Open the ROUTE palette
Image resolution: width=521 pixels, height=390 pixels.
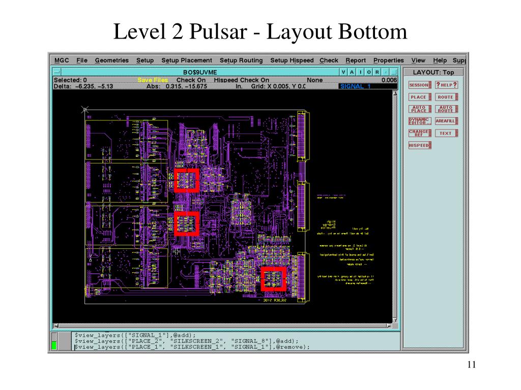click(447, 97)
